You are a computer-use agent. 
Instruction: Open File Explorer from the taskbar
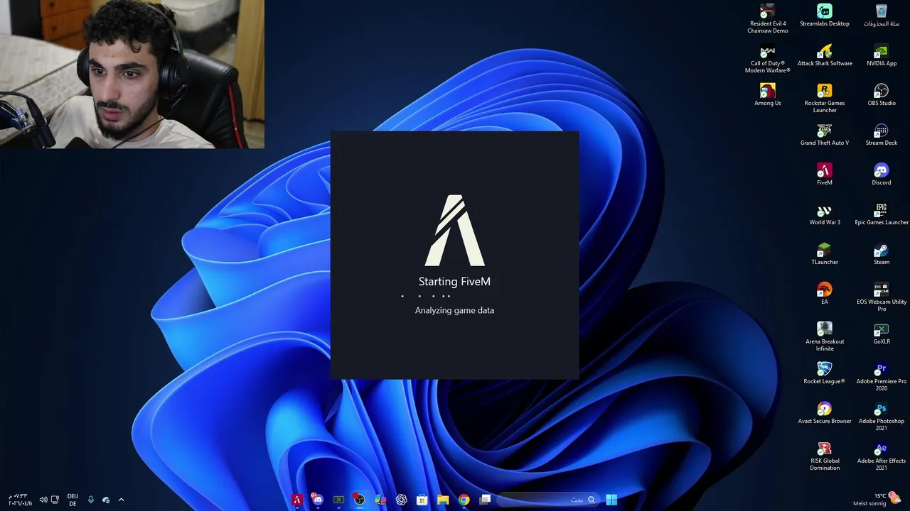point(443,500)
